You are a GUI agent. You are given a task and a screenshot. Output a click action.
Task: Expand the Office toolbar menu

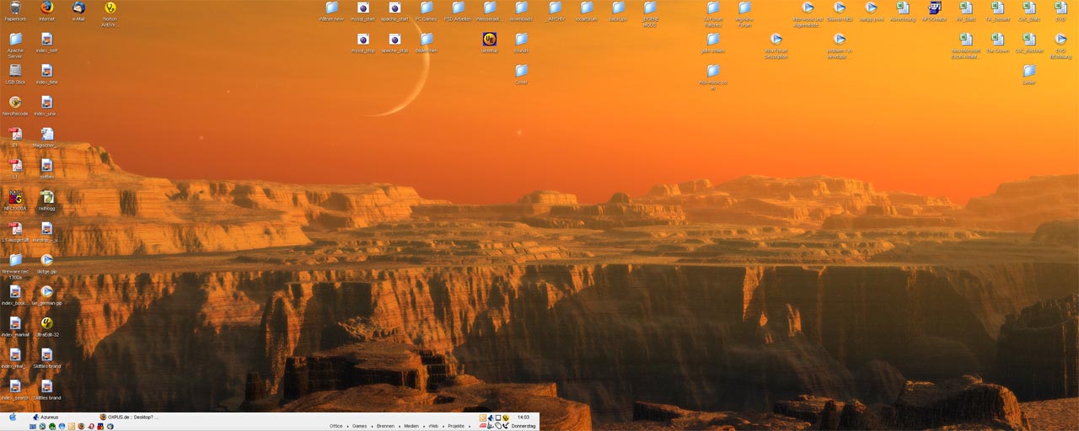point(336,426)
